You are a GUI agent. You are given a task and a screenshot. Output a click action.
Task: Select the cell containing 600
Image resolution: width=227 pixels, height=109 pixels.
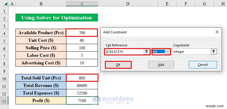click(x=82, y=78)
